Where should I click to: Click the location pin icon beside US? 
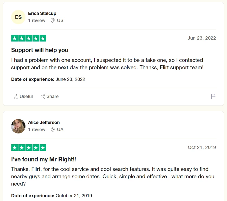tap(53, 21)
